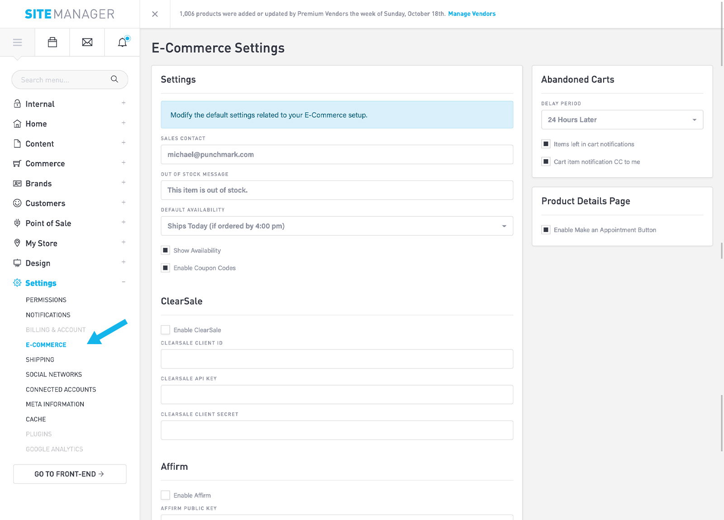
Task: Click the search magnifier icon
Action: coord(114,79)
